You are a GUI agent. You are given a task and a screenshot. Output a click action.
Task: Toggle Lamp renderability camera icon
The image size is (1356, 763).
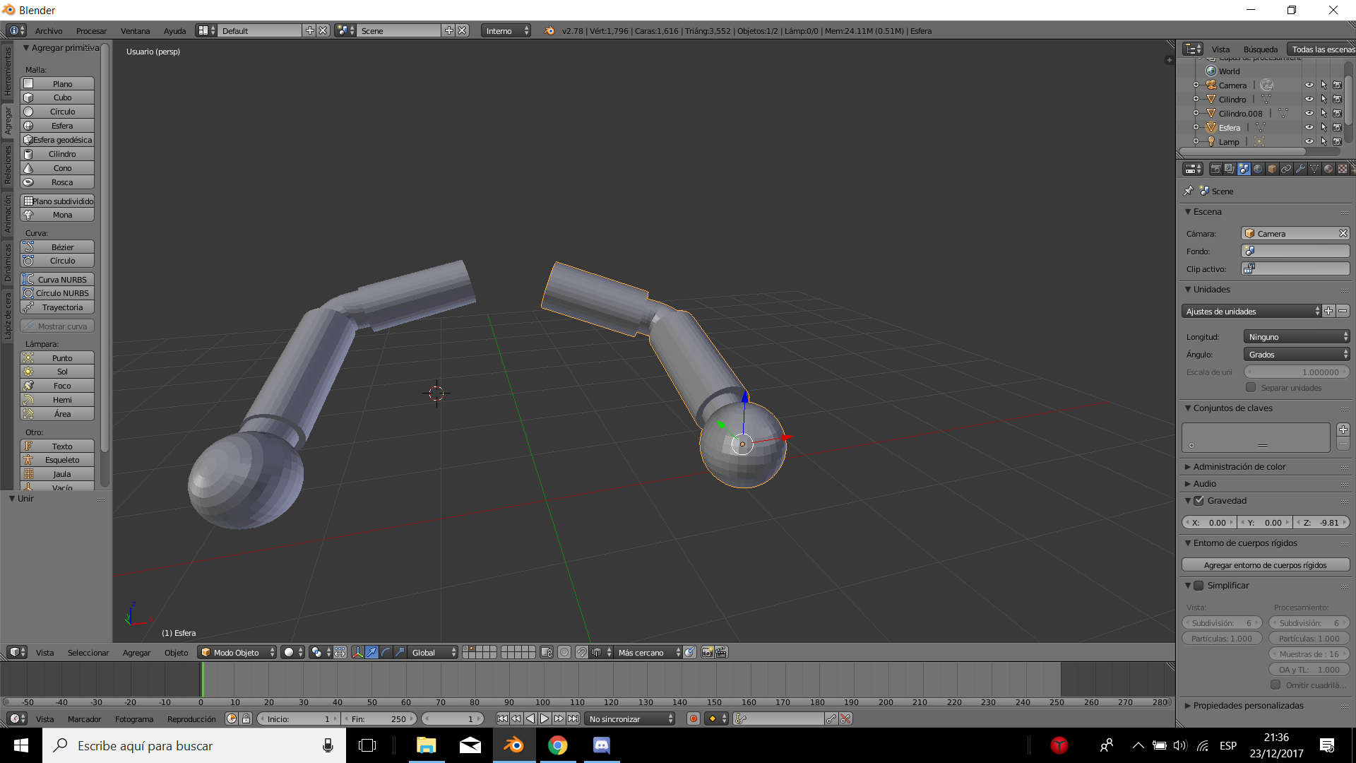point(1337,141)
